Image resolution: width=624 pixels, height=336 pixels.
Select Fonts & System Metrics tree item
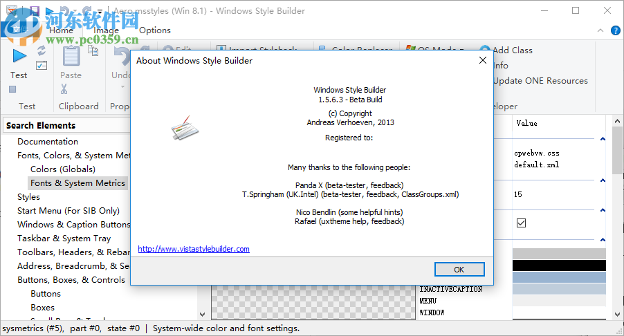point(77,183)
